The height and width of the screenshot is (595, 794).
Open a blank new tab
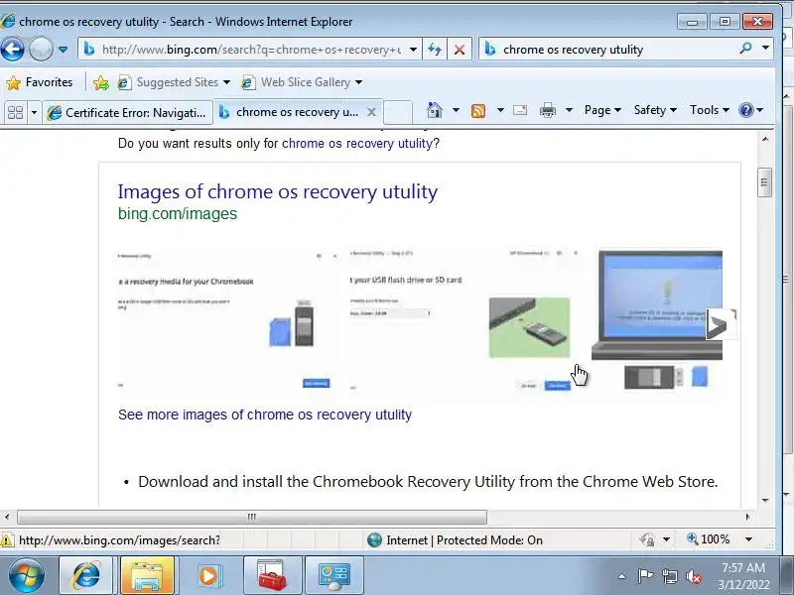398,112
